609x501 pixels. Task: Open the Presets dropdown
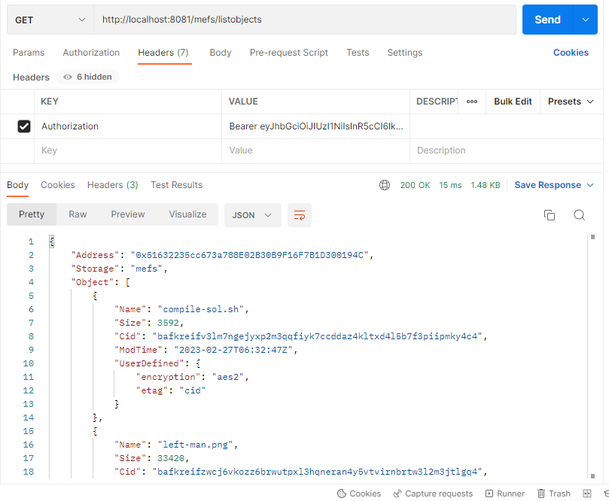click(x=570, y=102)
